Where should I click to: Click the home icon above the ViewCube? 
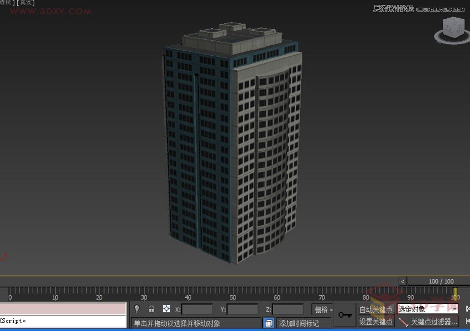pyautogui.click(x=438, y=18)
